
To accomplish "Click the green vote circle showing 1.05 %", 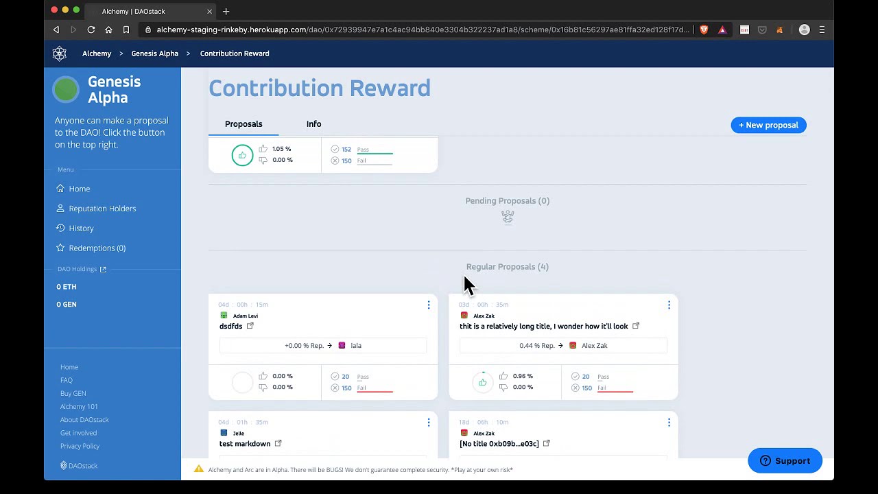I will coord(242,155).
